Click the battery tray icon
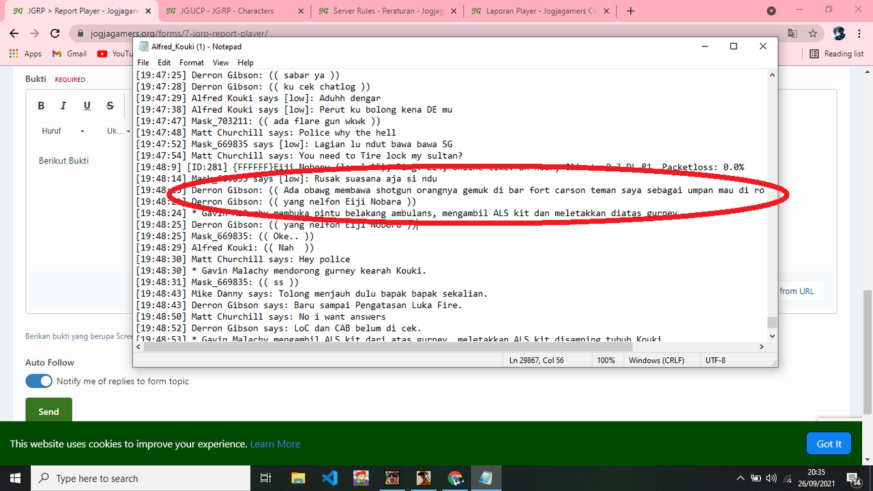 point(757,478)
